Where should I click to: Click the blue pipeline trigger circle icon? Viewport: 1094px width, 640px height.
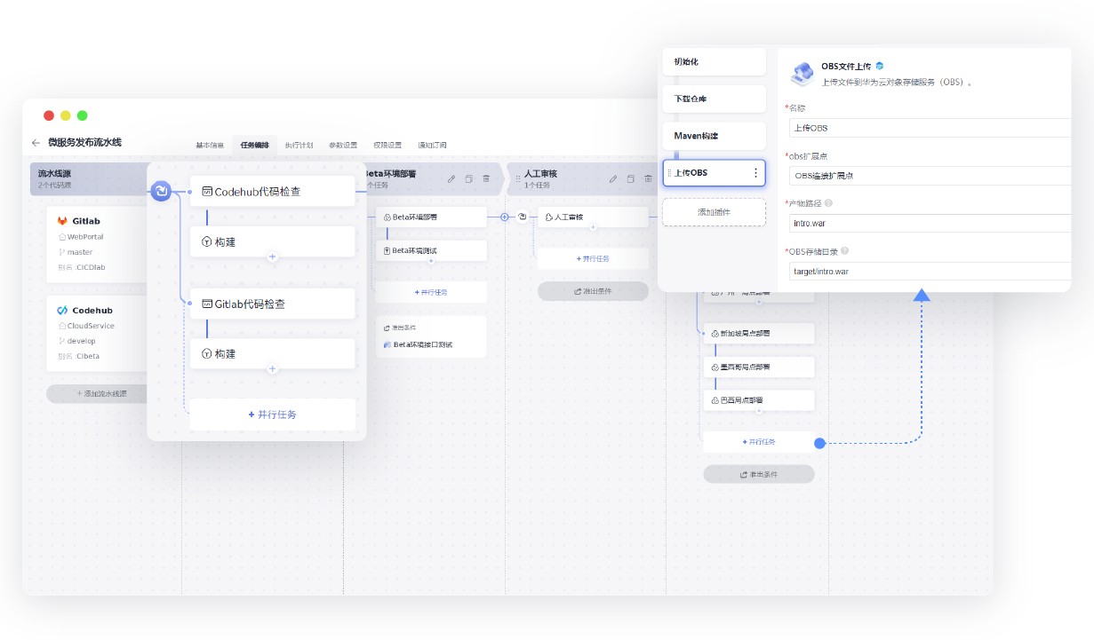[161, 191]
